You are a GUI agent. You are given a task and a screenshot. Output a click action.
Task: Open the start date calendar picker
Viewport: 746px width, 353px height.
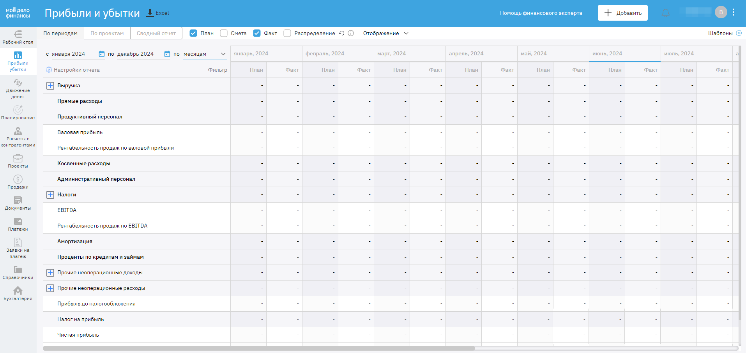click(x=102, y=54)
